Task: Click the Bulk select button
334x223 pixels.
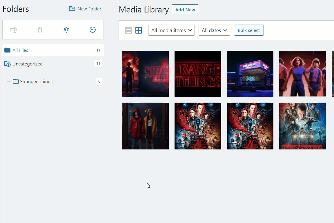Action: [249, 30]
